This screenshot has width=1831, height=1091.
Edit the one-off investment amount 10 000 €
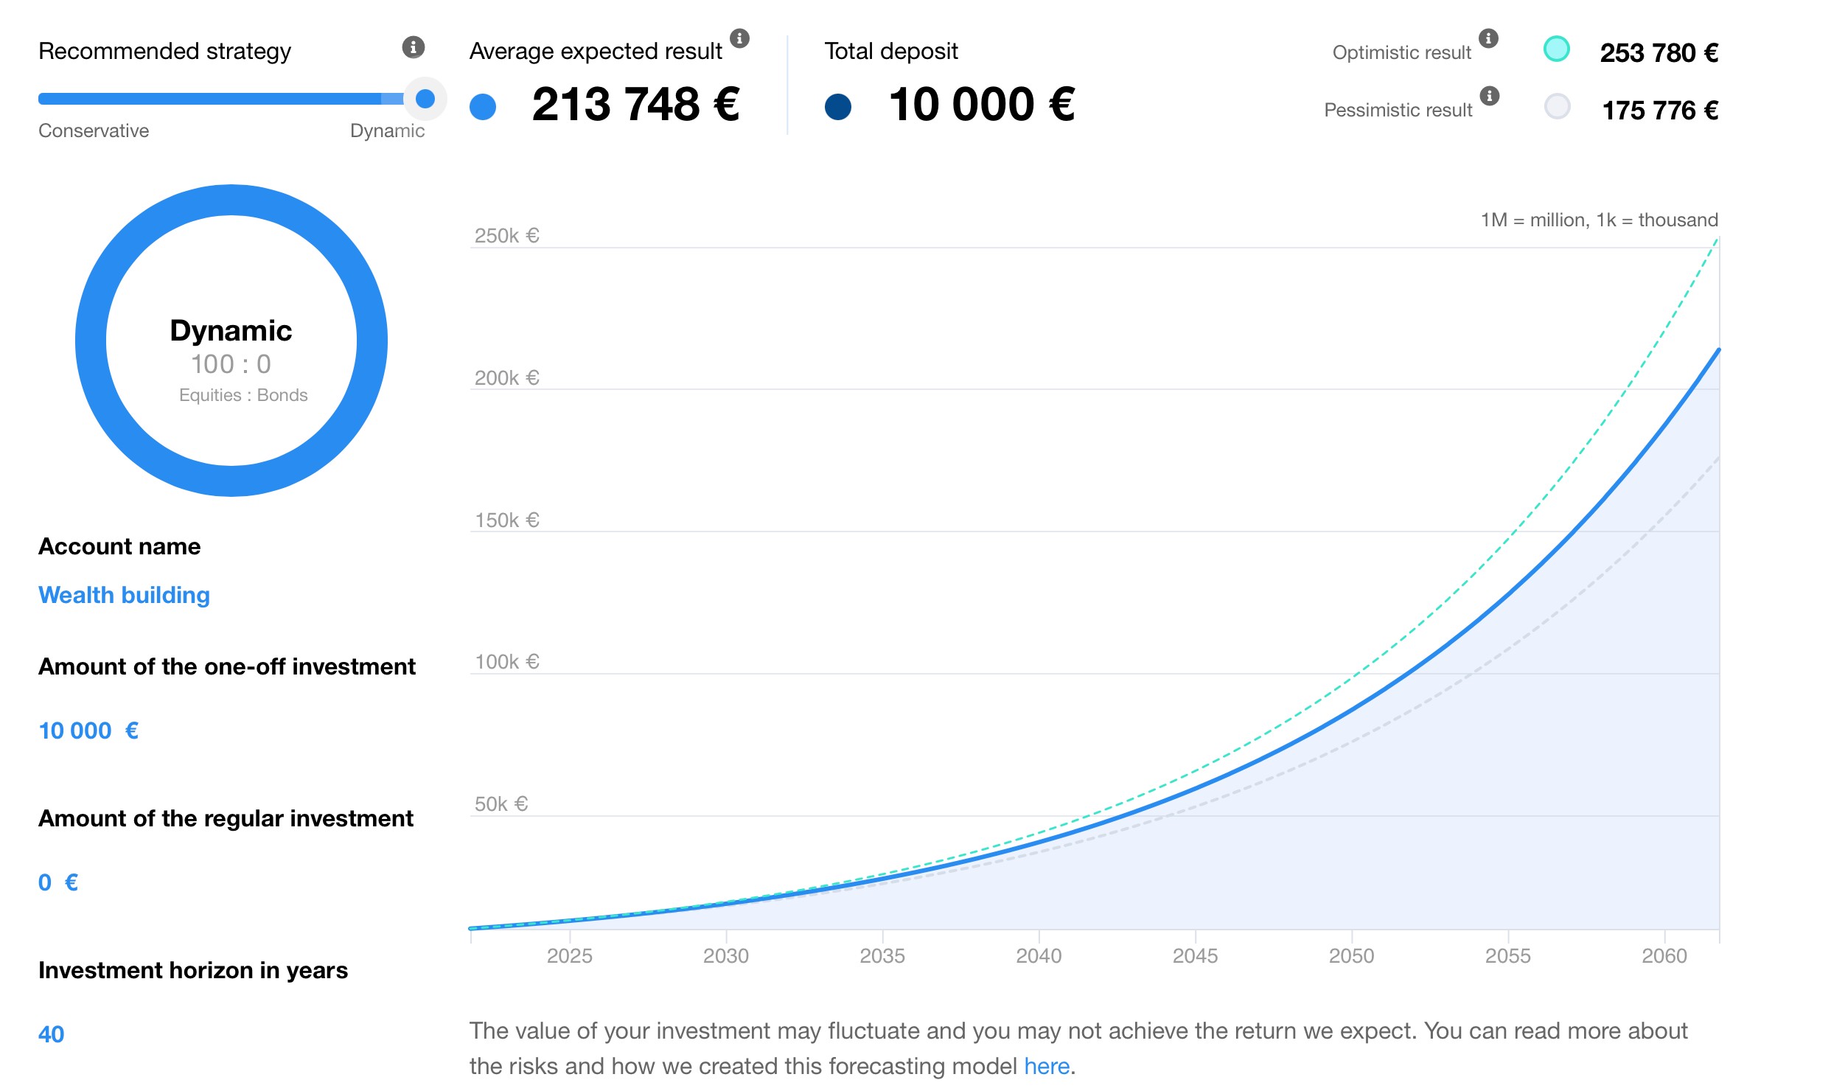[x=88, y=731]
